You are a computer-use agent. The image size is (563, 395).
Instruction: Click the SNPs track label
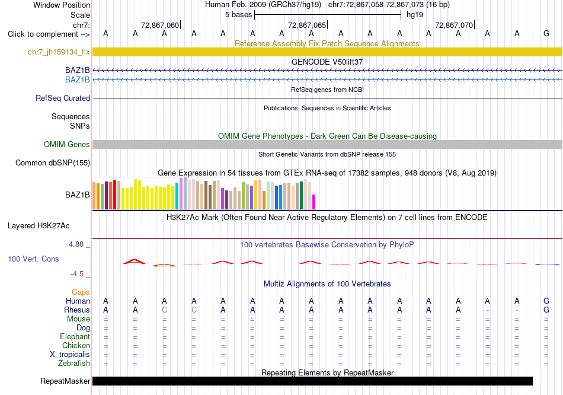click(x=80, y=126)
